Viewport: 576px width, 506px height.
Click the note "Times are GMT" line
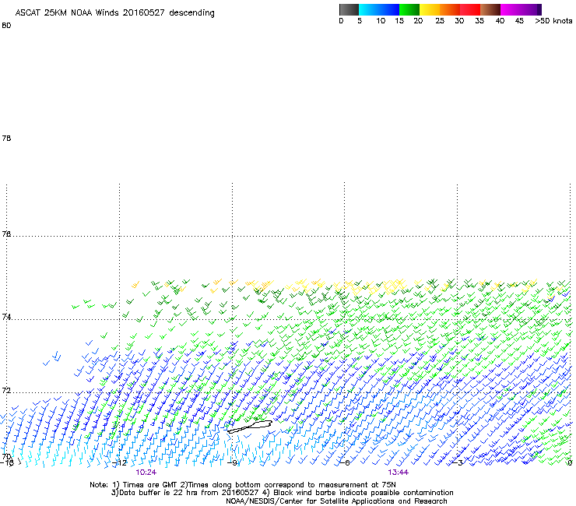click(243, 485)
